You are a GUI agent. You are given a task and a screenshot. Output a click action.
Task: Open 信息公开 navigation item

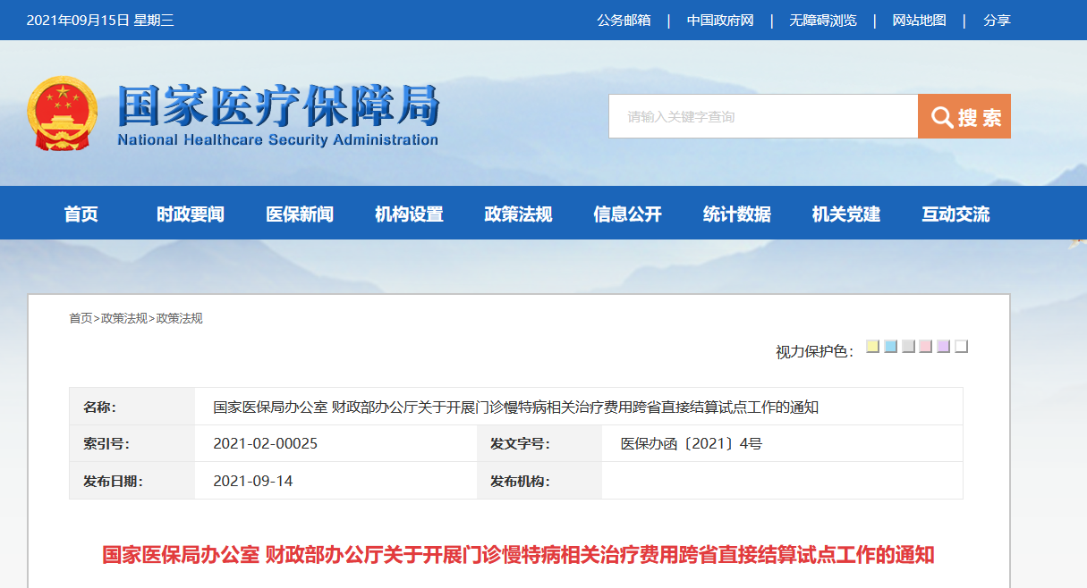[627, 214]
